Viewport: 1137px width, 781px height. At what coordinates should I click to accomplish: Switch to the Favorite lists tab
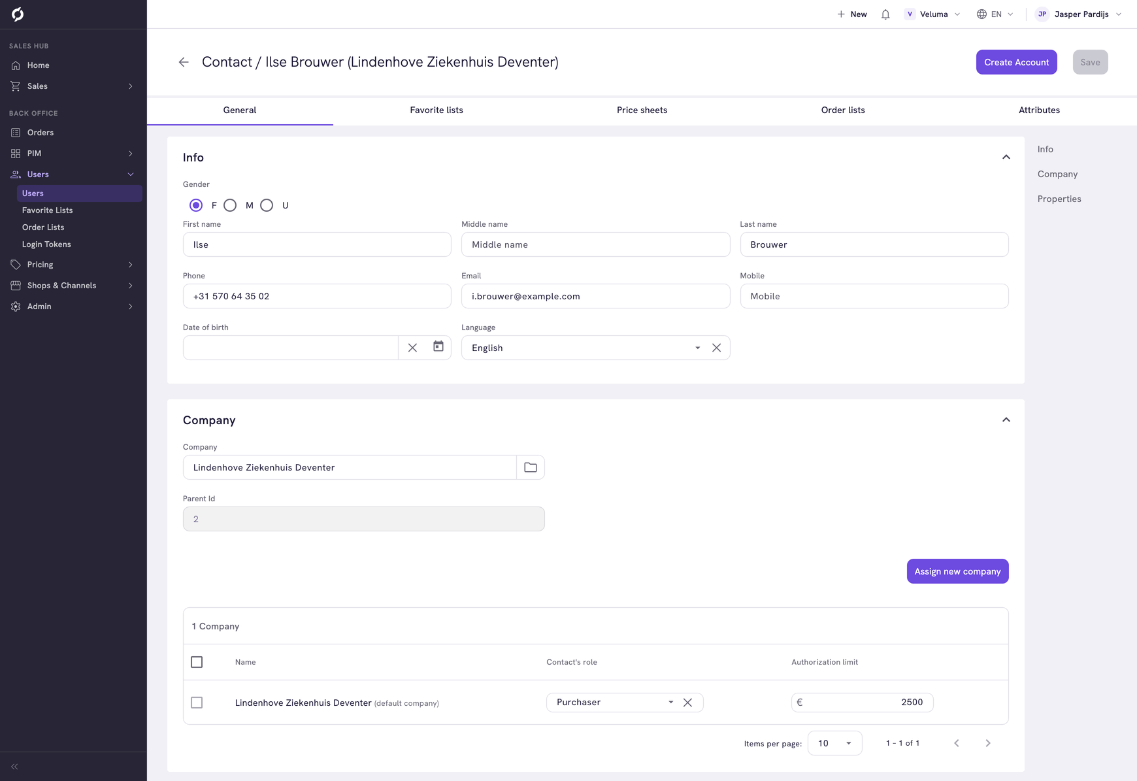pyautogui.click(x=437, y=110)
